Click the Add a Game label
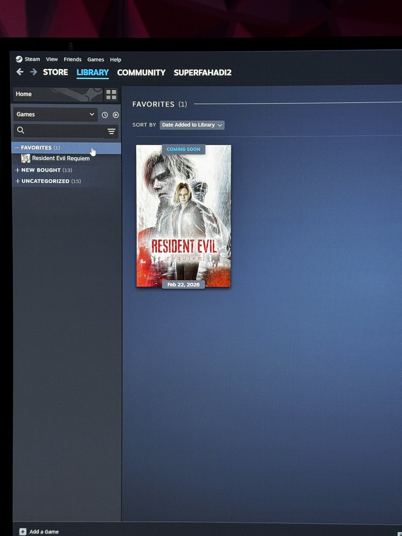402x536 pixels. click(44, 532)
